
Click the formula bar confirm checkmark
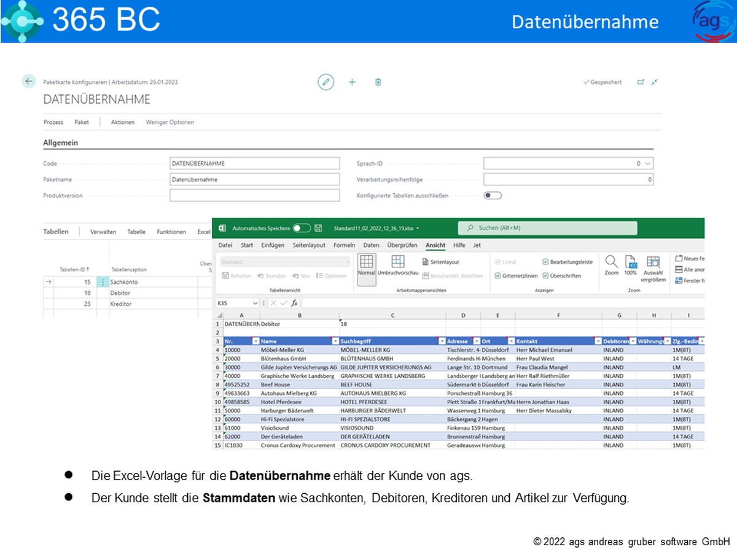[x=283, y=303]
